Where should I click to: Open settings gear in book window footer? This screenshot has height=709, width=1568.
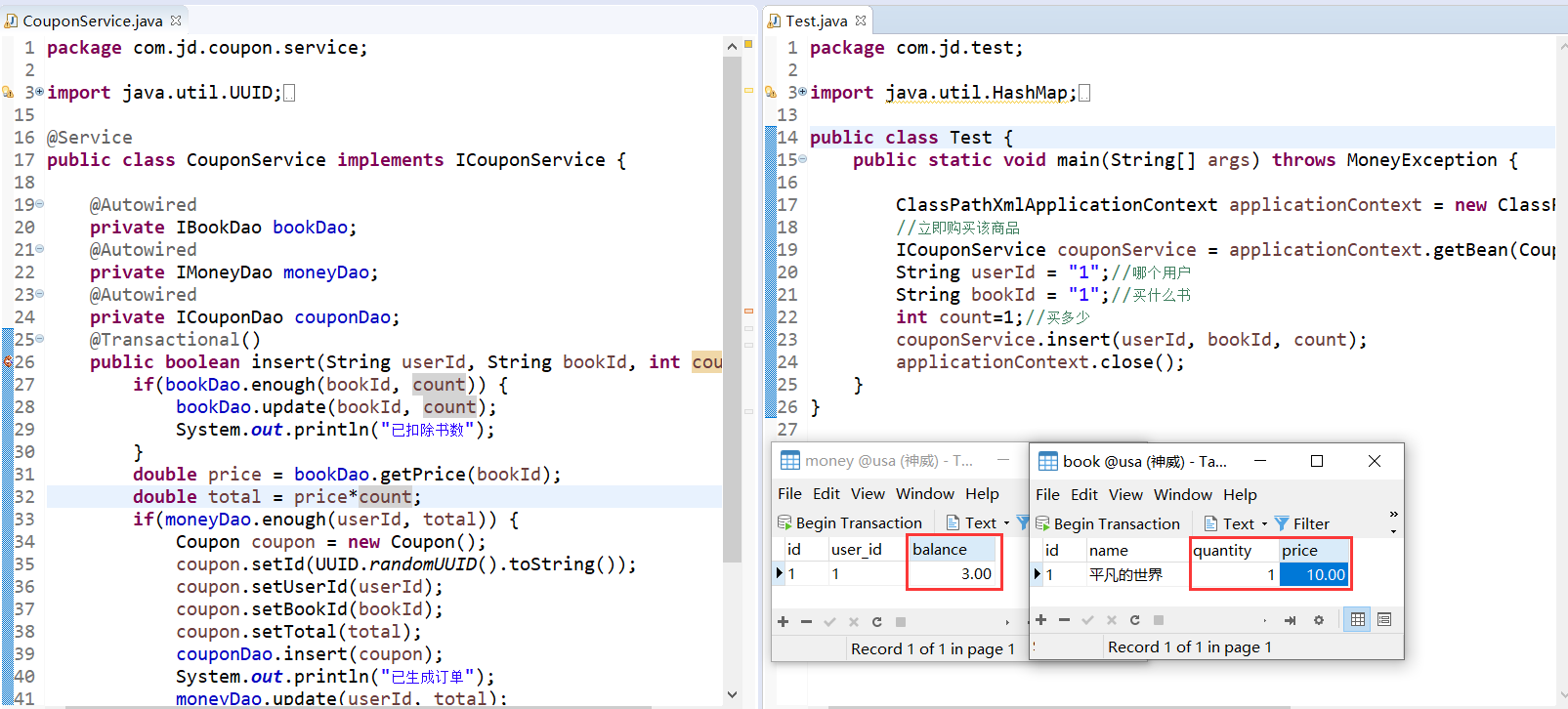(x=1319, y=620)
